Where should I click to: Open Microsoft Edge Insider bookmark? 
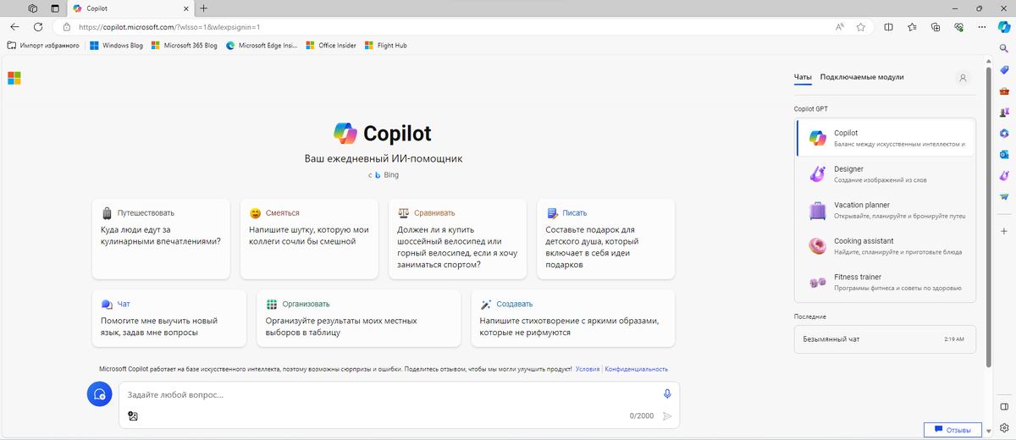(262, 46)
